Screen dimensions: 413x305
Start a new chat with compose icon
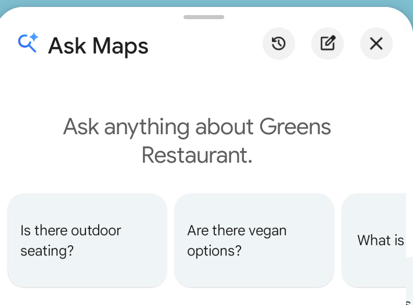point(328,44)
